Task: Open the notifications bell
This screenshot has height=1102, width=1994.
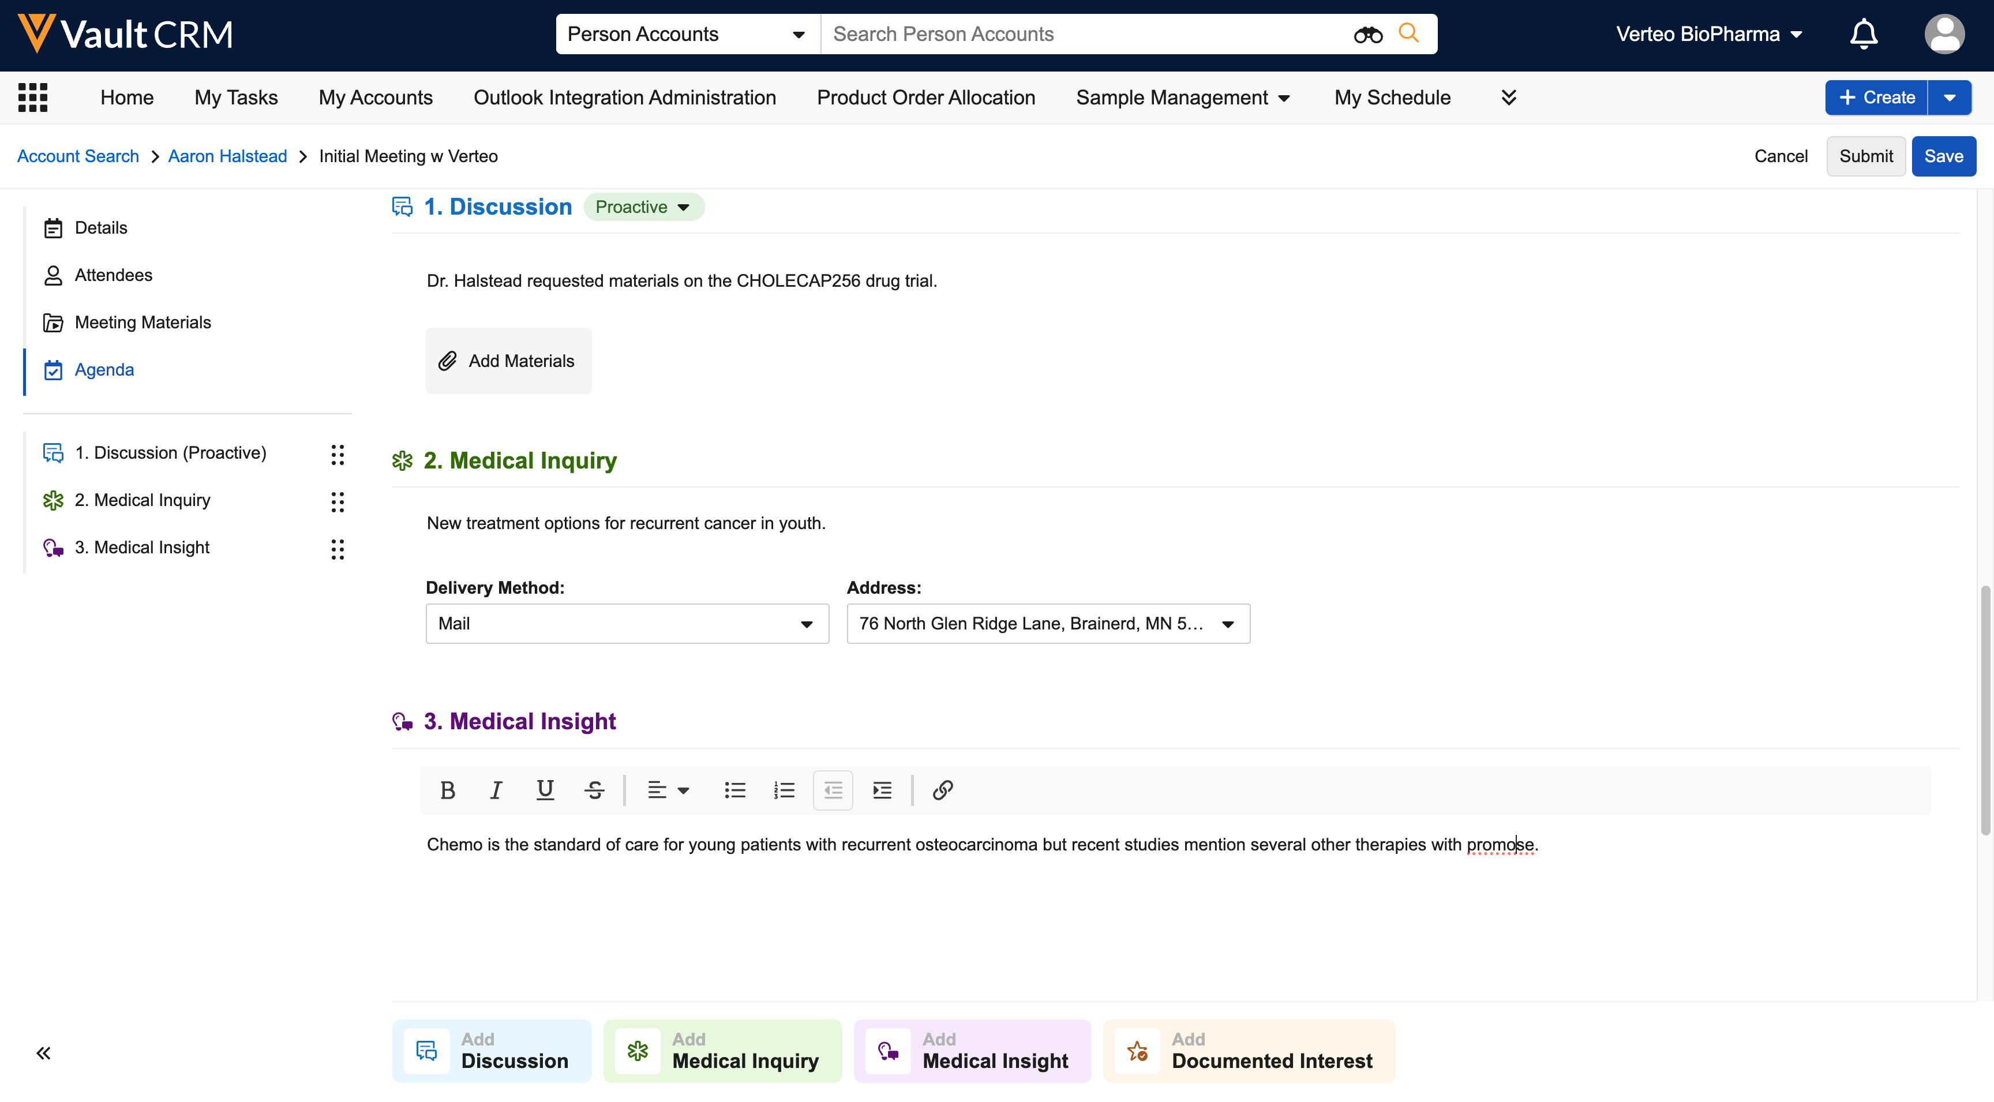Action: [1863, 34]
